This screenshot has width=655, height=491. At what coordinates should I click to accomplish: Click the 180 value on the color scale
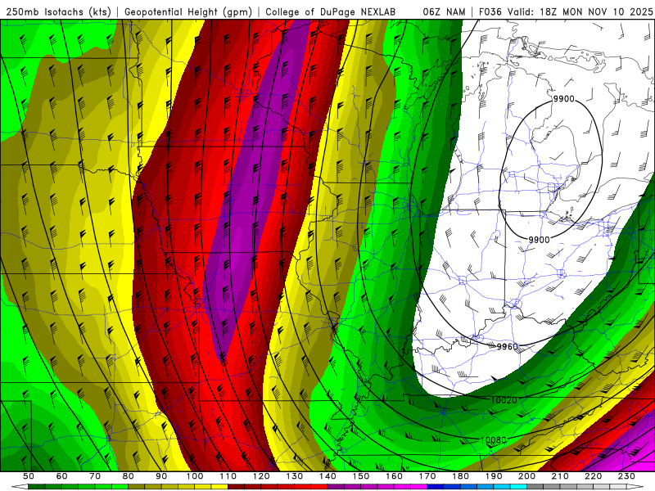pyautogui.click(x=460, y=476)
